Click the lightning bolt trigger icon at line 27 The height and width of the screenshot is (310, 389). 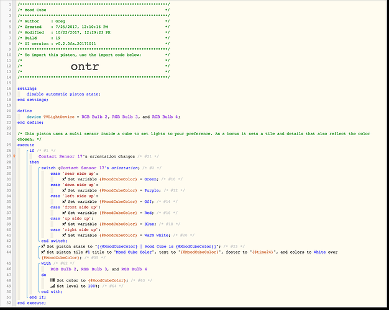tap(14, 156)
